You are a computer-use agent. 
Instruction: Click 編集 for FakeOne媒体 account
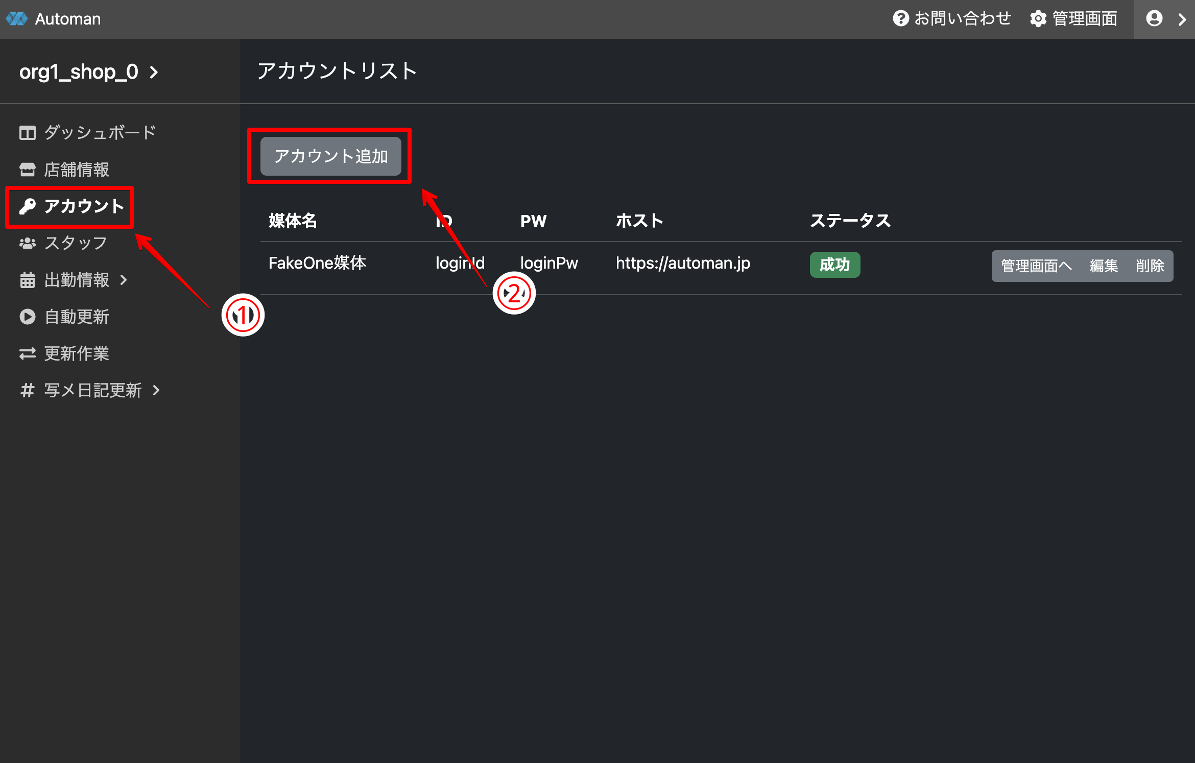(1103, 266)
